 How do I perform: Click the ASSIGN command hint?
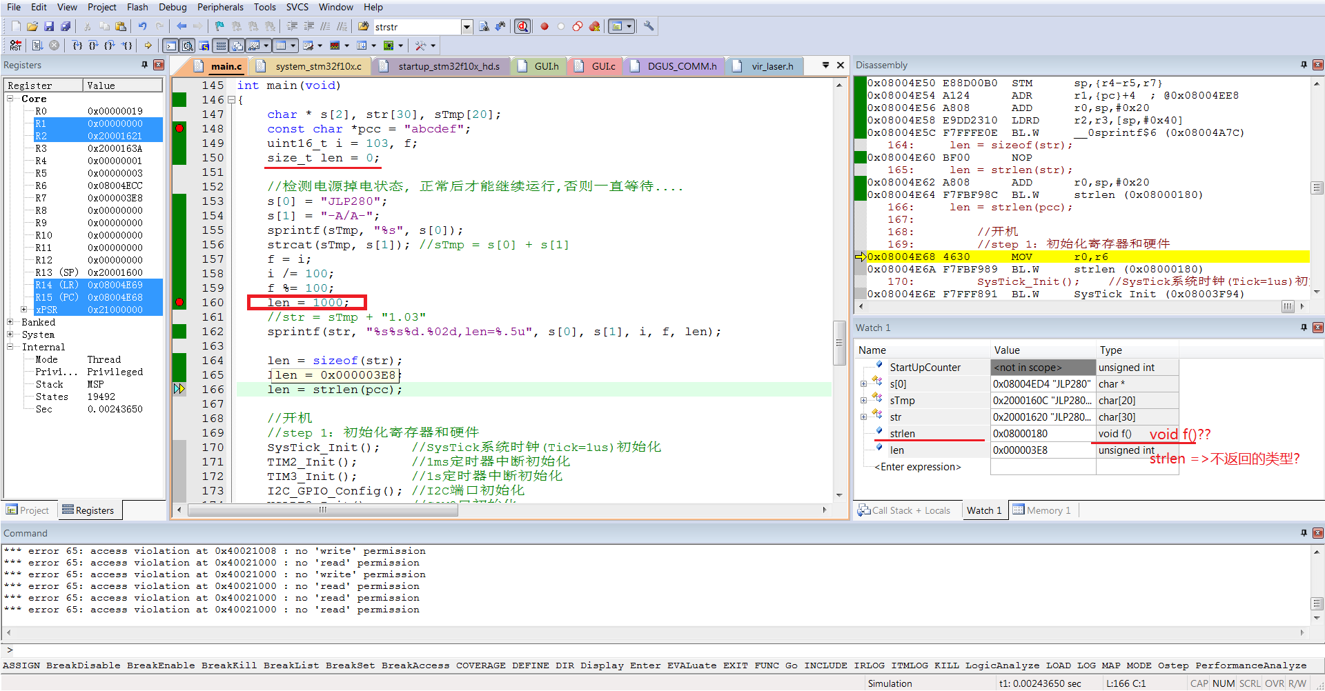21,665
